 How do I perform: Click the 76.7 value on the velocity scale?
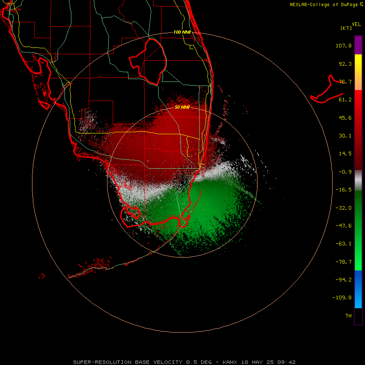coord(345,82)
